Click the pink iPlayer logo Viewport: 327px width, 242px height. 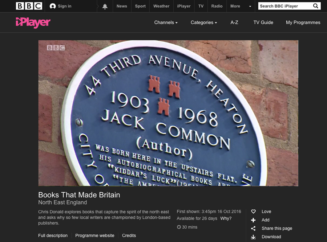click(x=33, y=22)
